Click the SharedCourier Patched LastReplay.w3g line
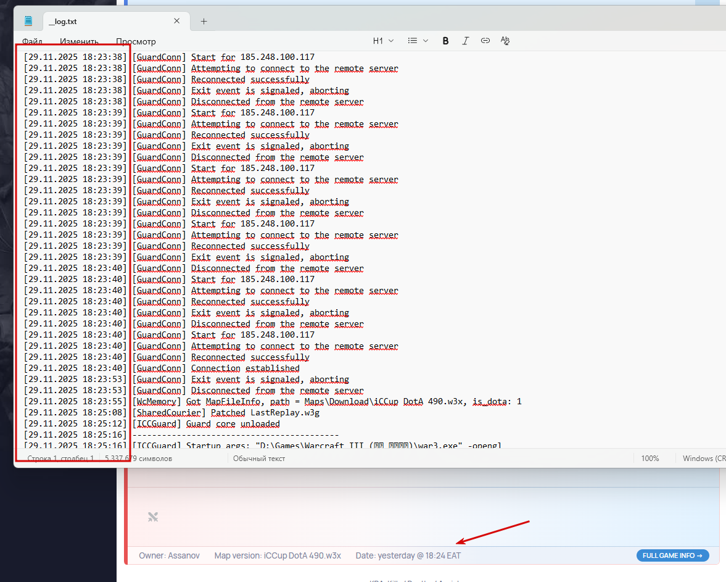The image size is (726, 582). click(171, 413)
